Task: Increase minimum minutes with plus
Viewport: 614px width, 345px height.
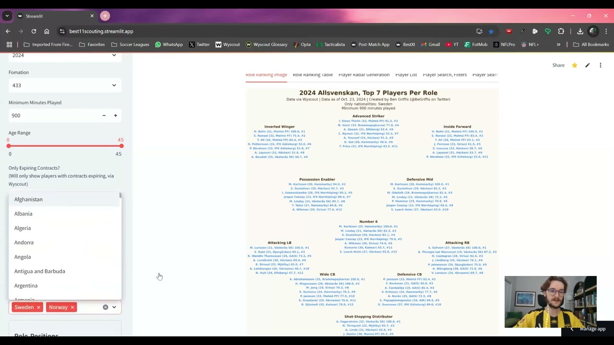Action: 115,115
